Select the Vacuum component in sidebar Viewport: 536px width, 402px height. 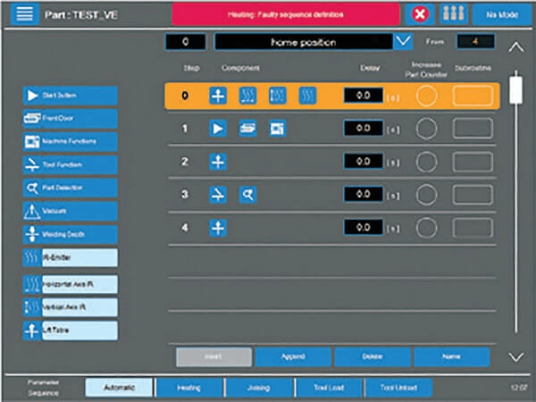coord(71,211)
